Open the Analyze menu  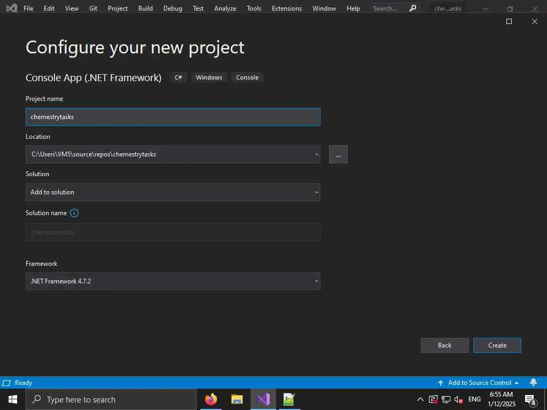(225, 9)
